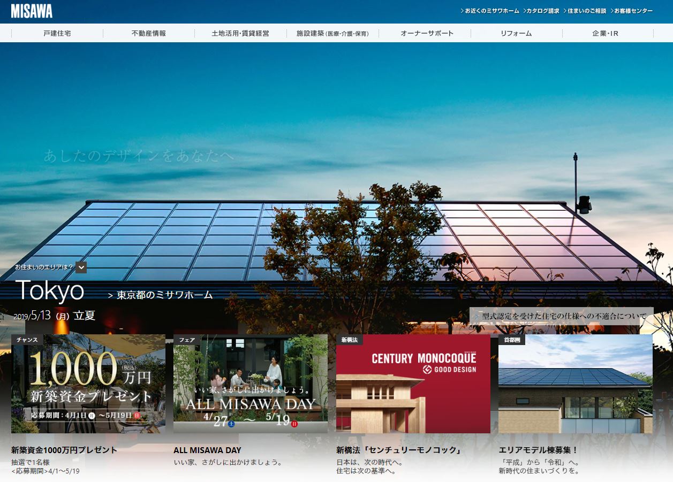The image size is (673, 482).
Task: Click the チャンス tag label
Action: coord(27,340)
